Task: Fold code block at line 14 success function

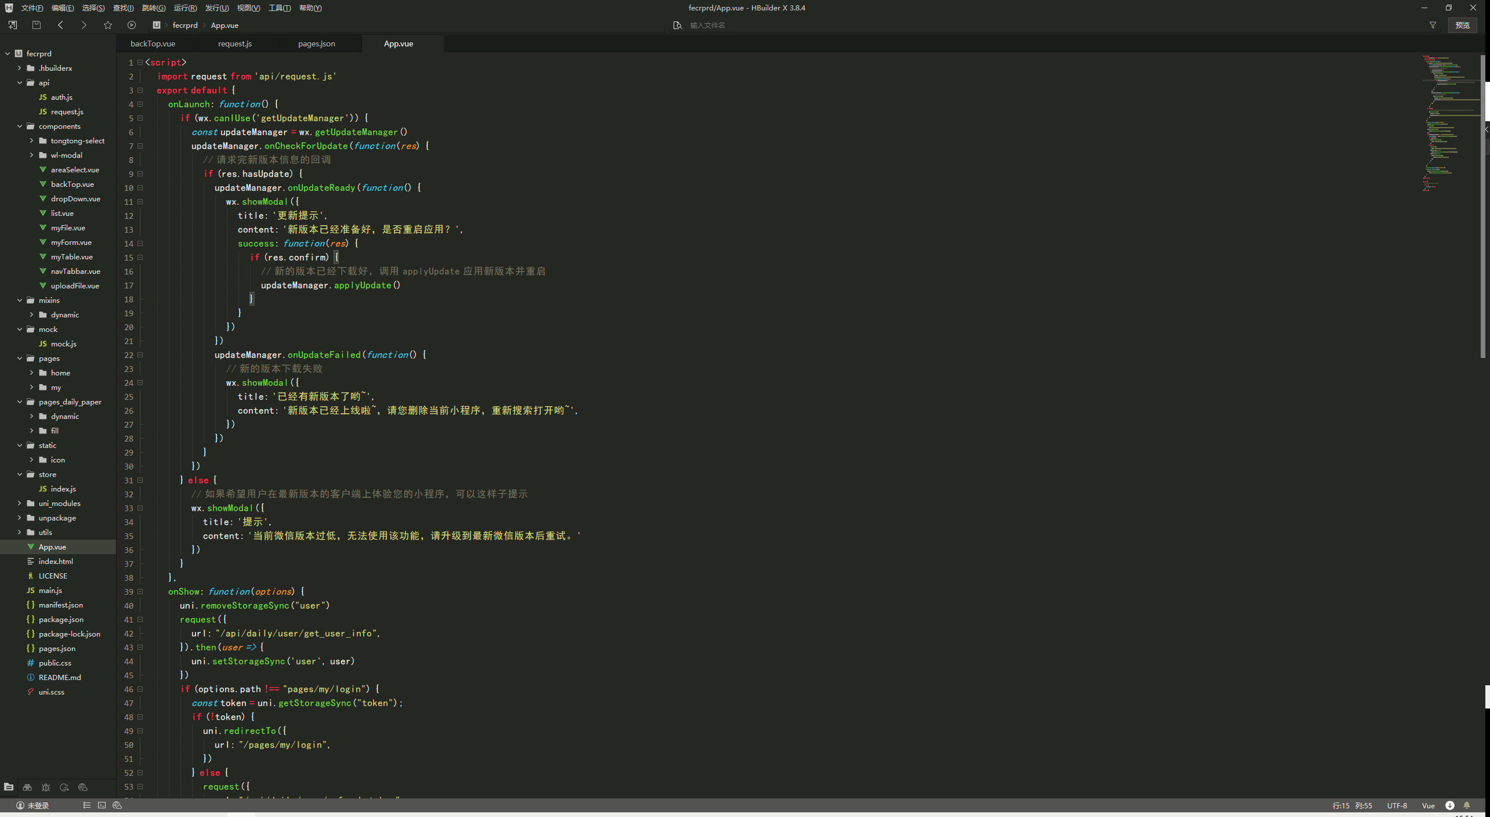Action: coord(140,243)
